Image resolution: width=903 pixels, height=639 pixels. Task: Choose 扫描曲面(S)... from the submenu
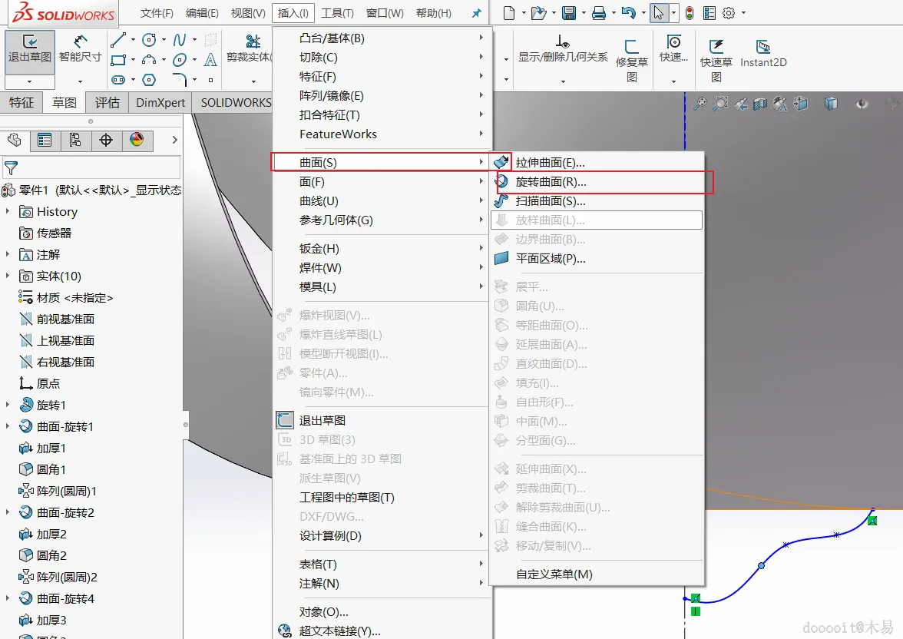[x=597, y=201]
